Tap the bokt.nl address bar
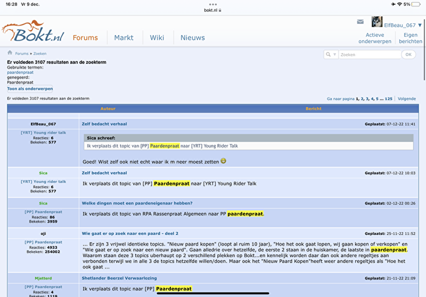Screen dimensions: 426x297 (x=212, y=10)
